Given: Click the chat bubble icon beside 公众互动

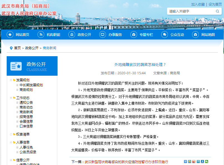Looking at the screenshot, I should [x=165, y=35].
